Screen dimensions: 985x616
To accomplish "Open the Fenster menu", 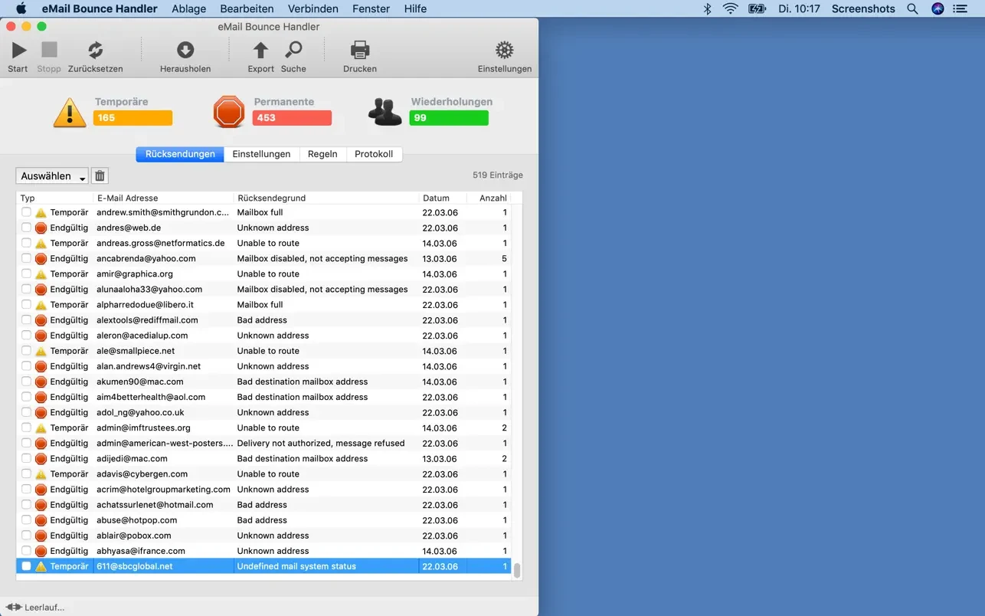I will pyautogui.click(x=371, y=8).
